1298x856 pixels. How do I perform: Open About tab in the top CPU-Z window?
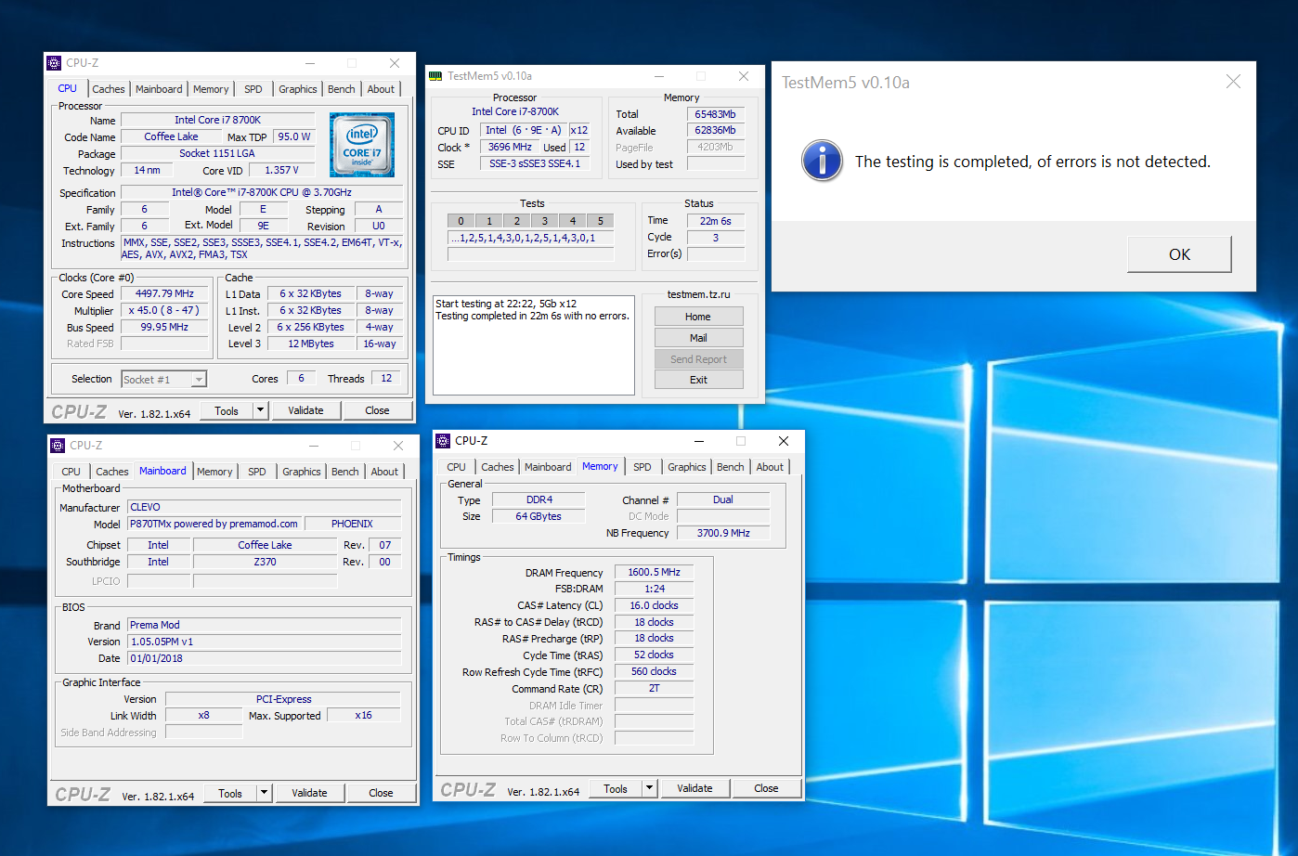pyautogui.click(x=381, y=89)
